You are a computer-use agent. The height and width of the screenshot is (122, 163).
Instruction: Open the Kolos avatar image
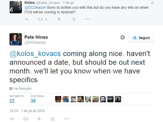click(16, 7)
